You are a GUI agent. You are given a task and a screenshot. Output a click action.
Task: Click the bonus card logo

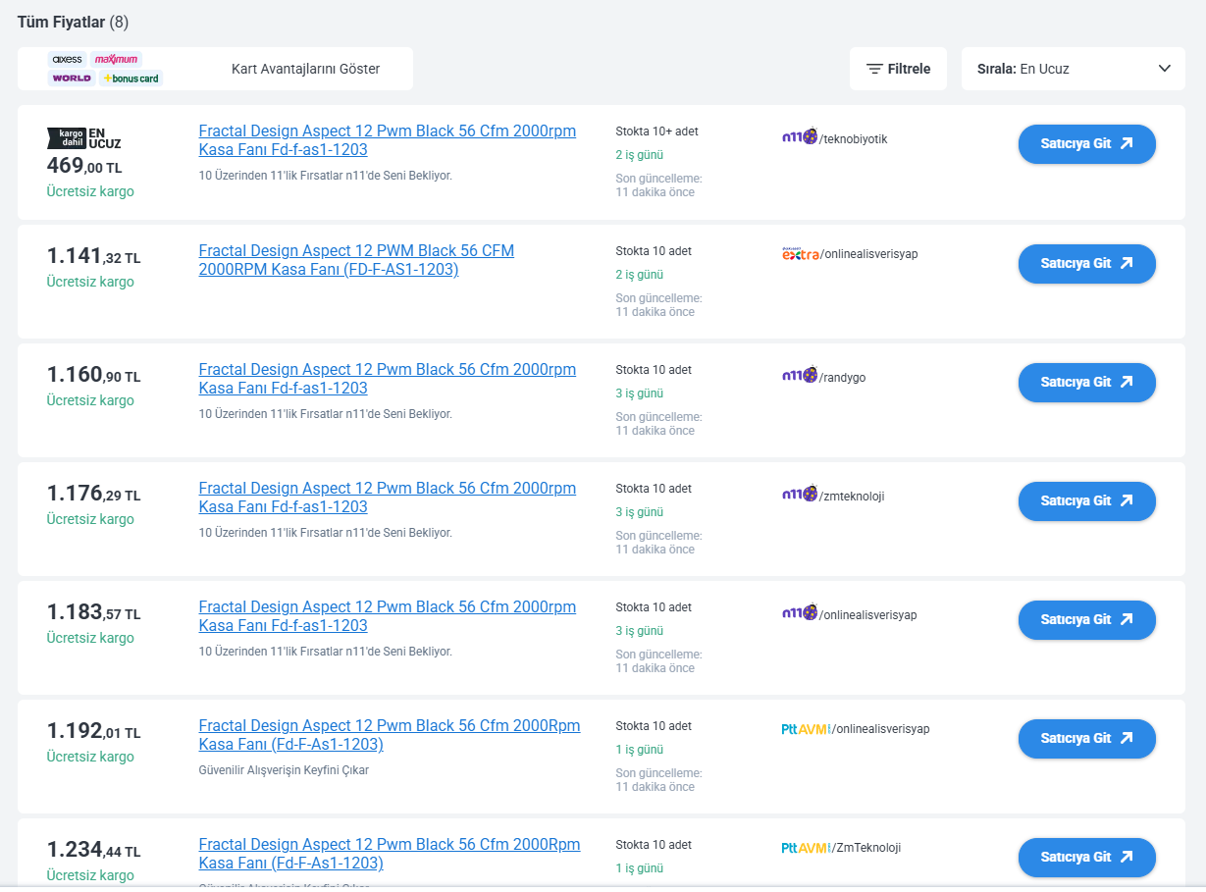point(131,78)
